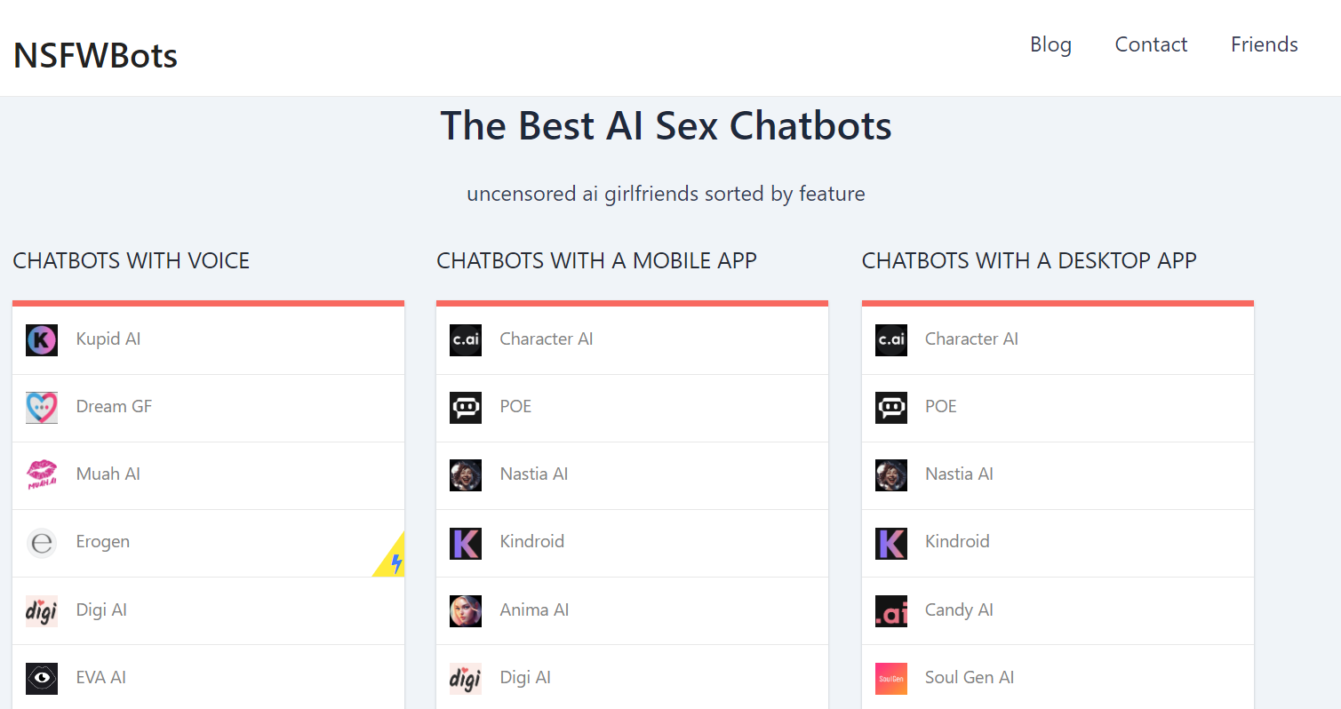The width and height of the screenshot is (1341, 709).
Task: Click the EVA AI eye icon
Action: coord(41,677)
